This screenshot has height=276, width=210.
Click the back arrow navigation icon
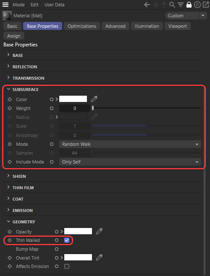coord(147,5)
